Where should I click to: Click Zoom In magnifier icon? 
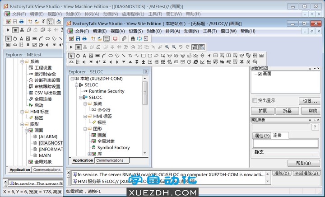(167, 47)
